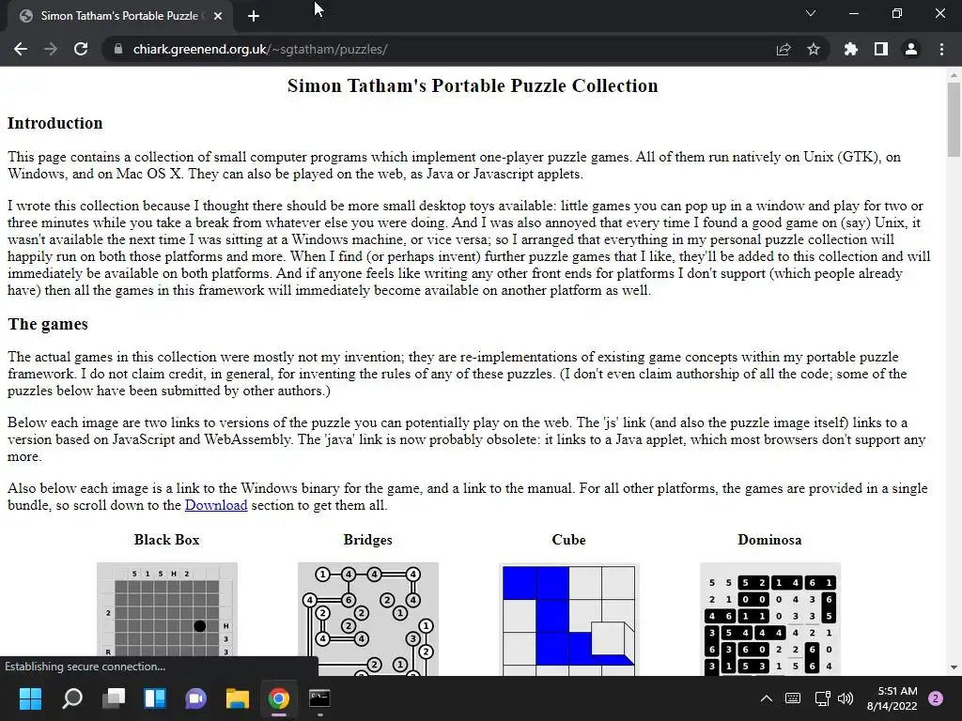Image resolution: width=962 pixels, height=721 pixels.
Task: Go back to the previous page
Action: tap(21, 49)
